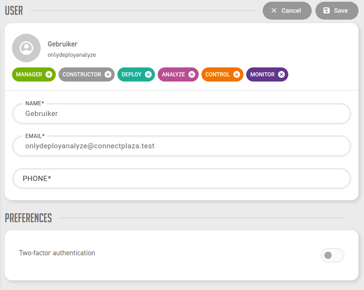Select the CONSTRUCTOR role label
Screen dimensions: 364x290
tap(82, 74)
